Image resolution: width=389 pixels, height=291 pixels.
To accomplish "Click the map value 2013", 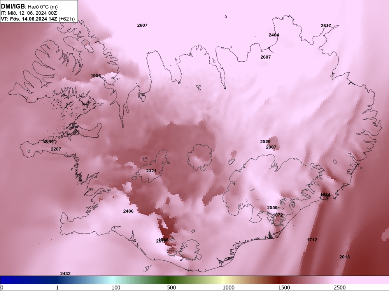I will pos(345,257).
